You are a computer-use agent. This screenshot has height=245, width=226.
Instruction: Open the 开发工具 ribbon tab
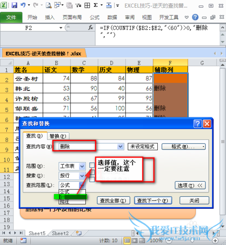[169, 17]
